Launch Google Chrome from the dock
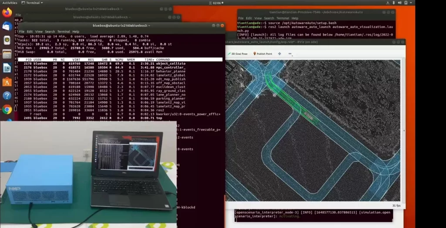Image resolution: width=446 pixels, height=228 pixels. 7,109
